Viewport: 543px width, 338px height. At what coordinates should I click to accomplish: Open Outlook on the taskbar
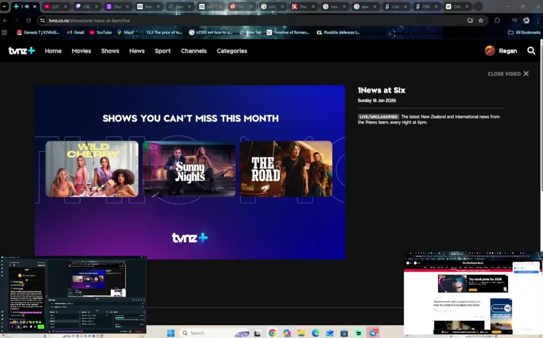329,333
